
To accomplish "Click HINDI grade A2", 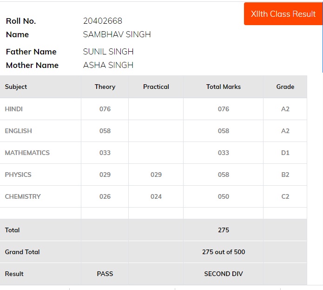I will [x=285, y=109].
